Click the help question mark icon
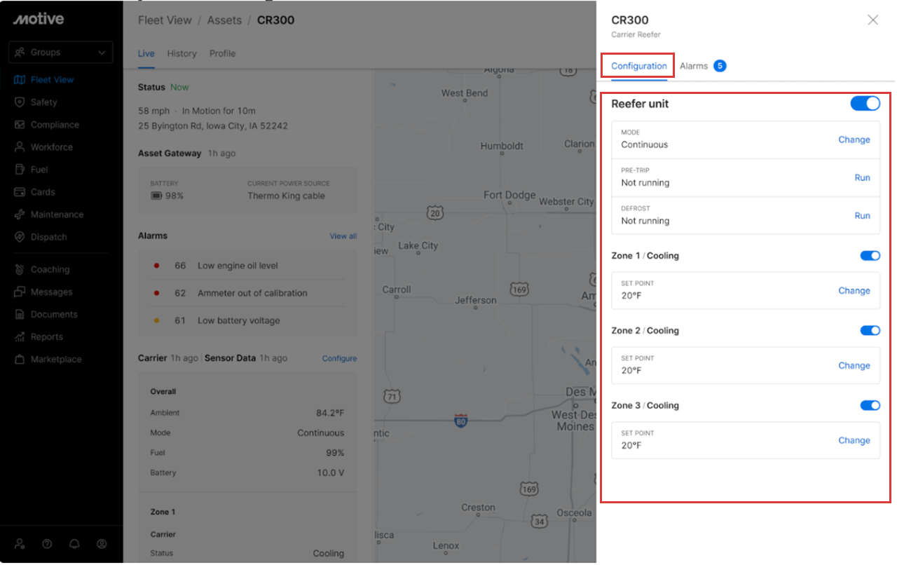Screen dimensions: 897x565 47,544
